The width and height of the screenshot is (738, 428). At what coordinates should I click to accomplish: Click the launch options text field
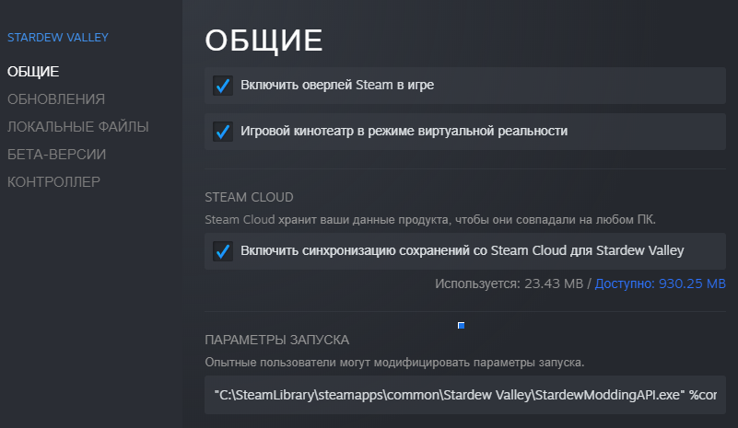click(464, 395)
